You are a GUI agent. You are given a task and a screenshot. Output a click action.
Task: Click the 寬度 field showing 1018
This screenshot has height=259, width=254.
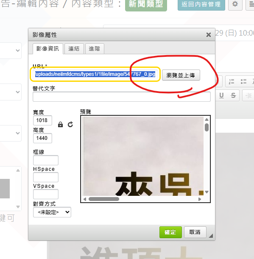coord(42,120)
